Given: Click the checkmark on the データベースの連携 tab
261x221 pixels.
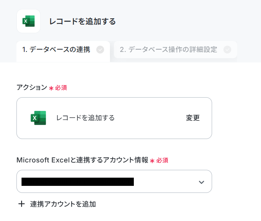Looking at the screenshot, I should 100,50.
